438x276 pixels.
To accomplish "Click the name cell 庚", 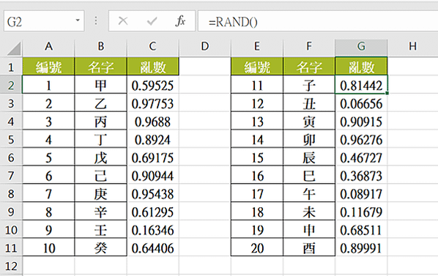I will click(101, 193).
